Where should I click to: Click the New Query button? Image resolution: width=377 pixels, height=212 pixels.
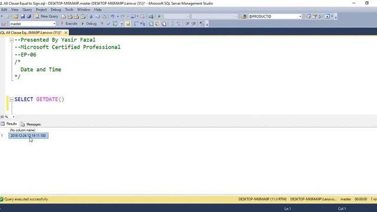pos(47,16)
